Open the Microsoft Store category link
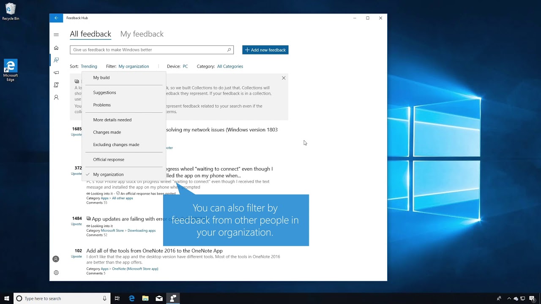The image size is (541, 304). coord(112,231)
